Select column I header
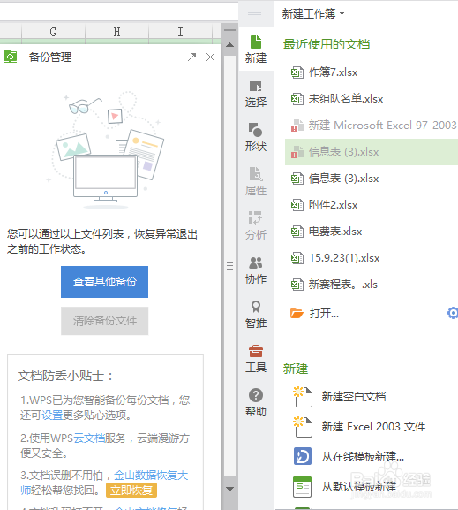458x510 pixels. point(181,32)
